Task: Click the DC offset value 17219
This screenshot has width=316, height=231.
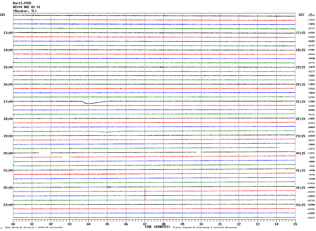Action: [x=311, y=20]
